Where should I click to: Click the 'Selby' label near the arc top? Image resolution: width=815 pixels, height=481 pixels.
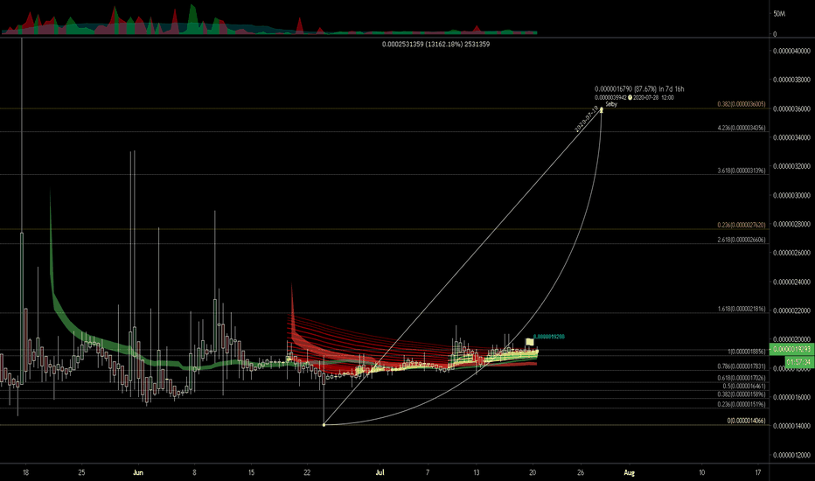point(611,104)
